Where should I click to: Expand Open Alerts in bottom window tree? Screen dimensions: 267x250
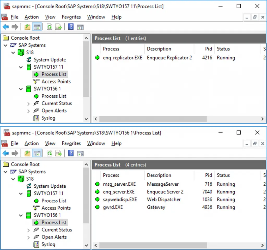(x=28, y=237)
